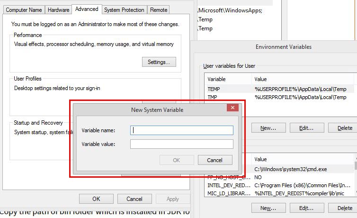Open the Hardware tab

click(58, 9)
